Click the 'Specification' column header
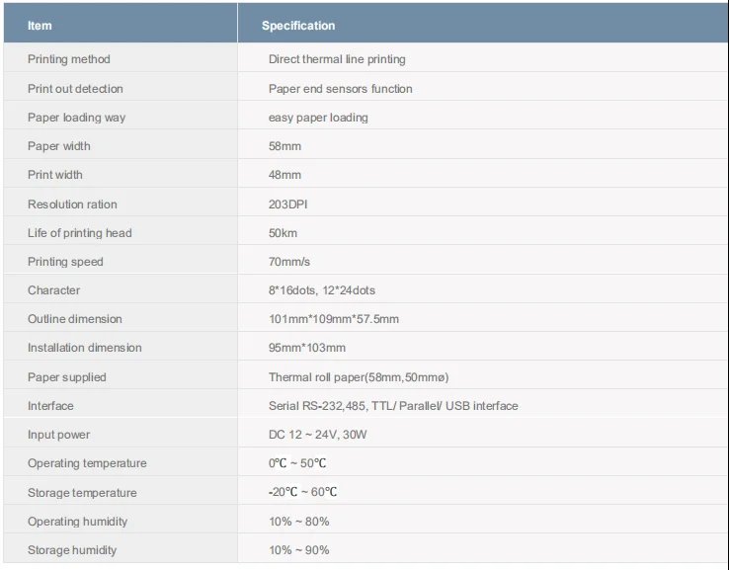Screen dimensions: 729x570 297,26
